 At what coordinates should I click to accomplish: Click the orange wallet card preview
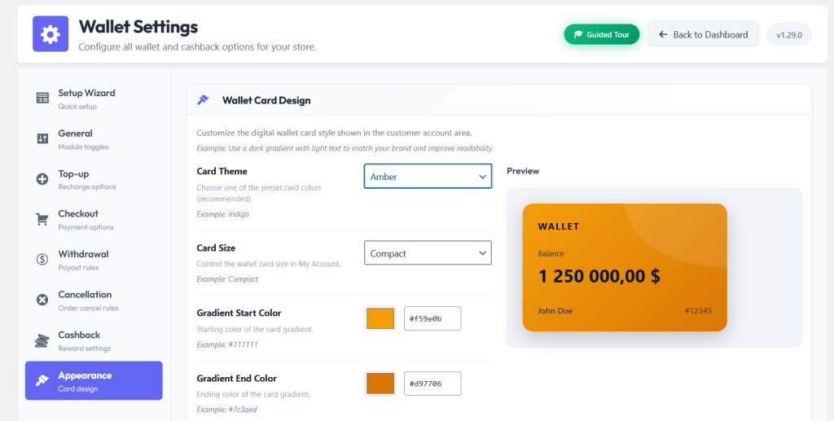(x=625, y=267)
